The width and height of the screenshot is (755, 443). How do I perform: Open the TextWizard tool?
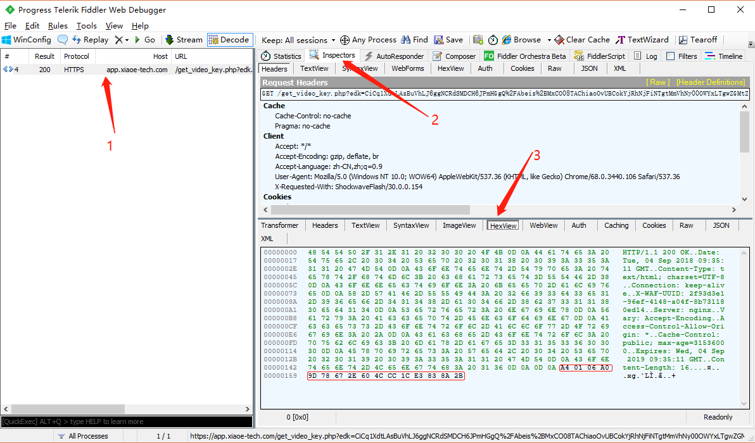click(x=642, y=40)
